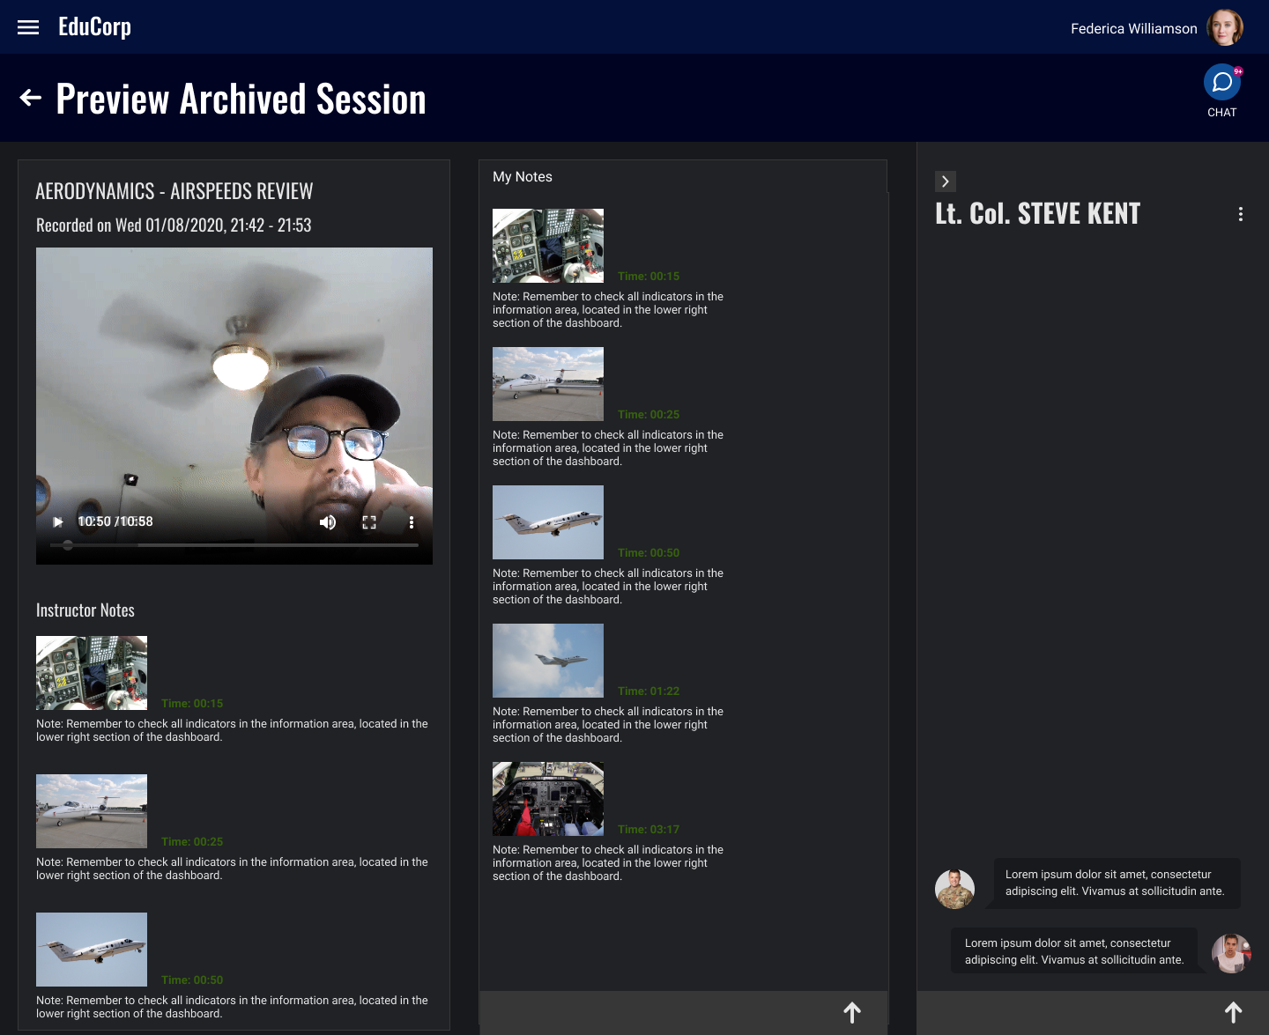Jump to Time: 00:50 in Instructor Notes
The width and height of the screenshot is (1269, 1035).
click(192, 980)
